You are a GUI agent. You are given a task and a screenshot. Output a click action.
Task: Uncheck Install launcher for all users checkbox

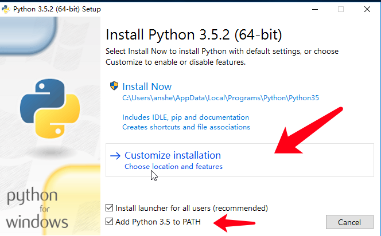point(110,208)
